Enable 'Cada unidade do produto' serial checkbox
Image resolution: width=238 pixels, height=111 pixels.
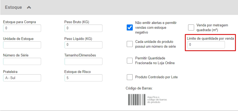pyautogui.click(x=130, y=44)
